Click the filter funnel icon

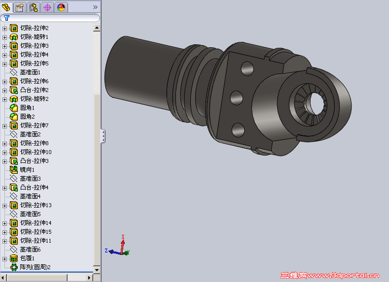(x=7, y=18)
